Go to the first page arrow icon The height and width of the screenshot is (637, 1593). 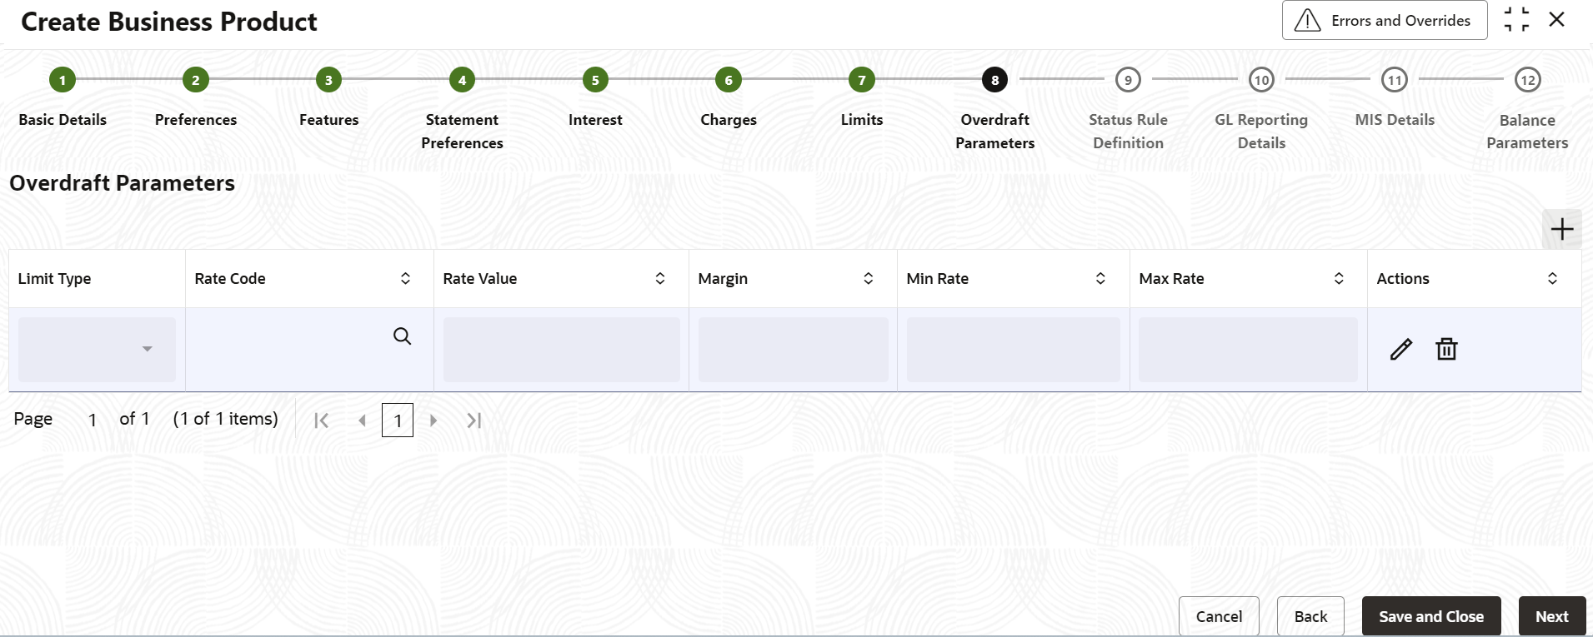point(321,421)
